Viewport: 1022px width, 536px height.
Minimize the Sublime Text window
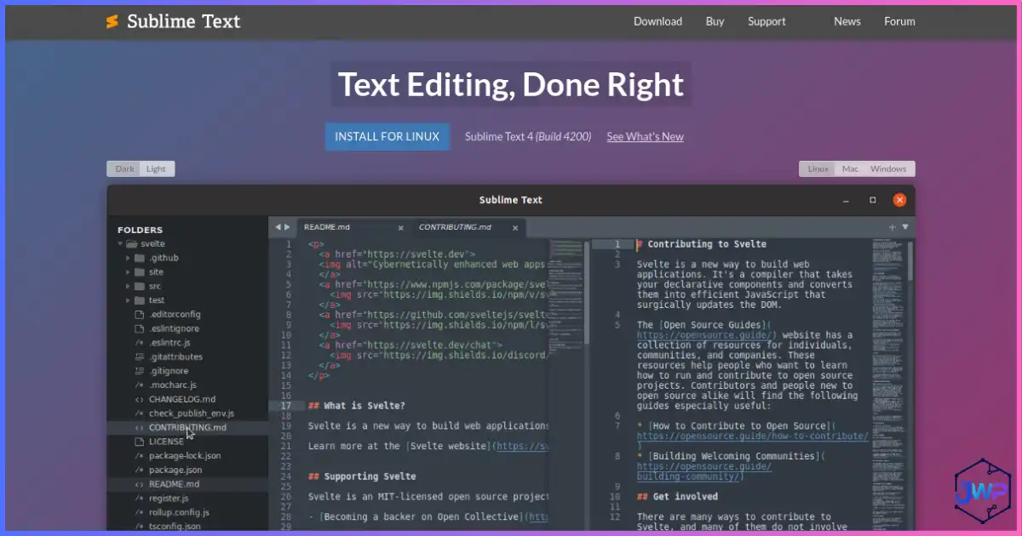pos(846,200)
